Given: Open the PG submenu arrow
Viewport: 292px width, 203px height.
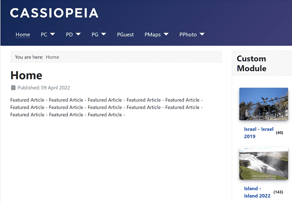Looking at the screenshot, I should (103, 35).
